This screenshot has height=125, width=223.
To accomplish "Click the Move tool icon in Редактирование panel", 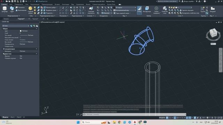I will [x=77, y=7].
